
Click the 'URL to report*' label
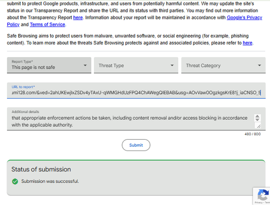23,87
